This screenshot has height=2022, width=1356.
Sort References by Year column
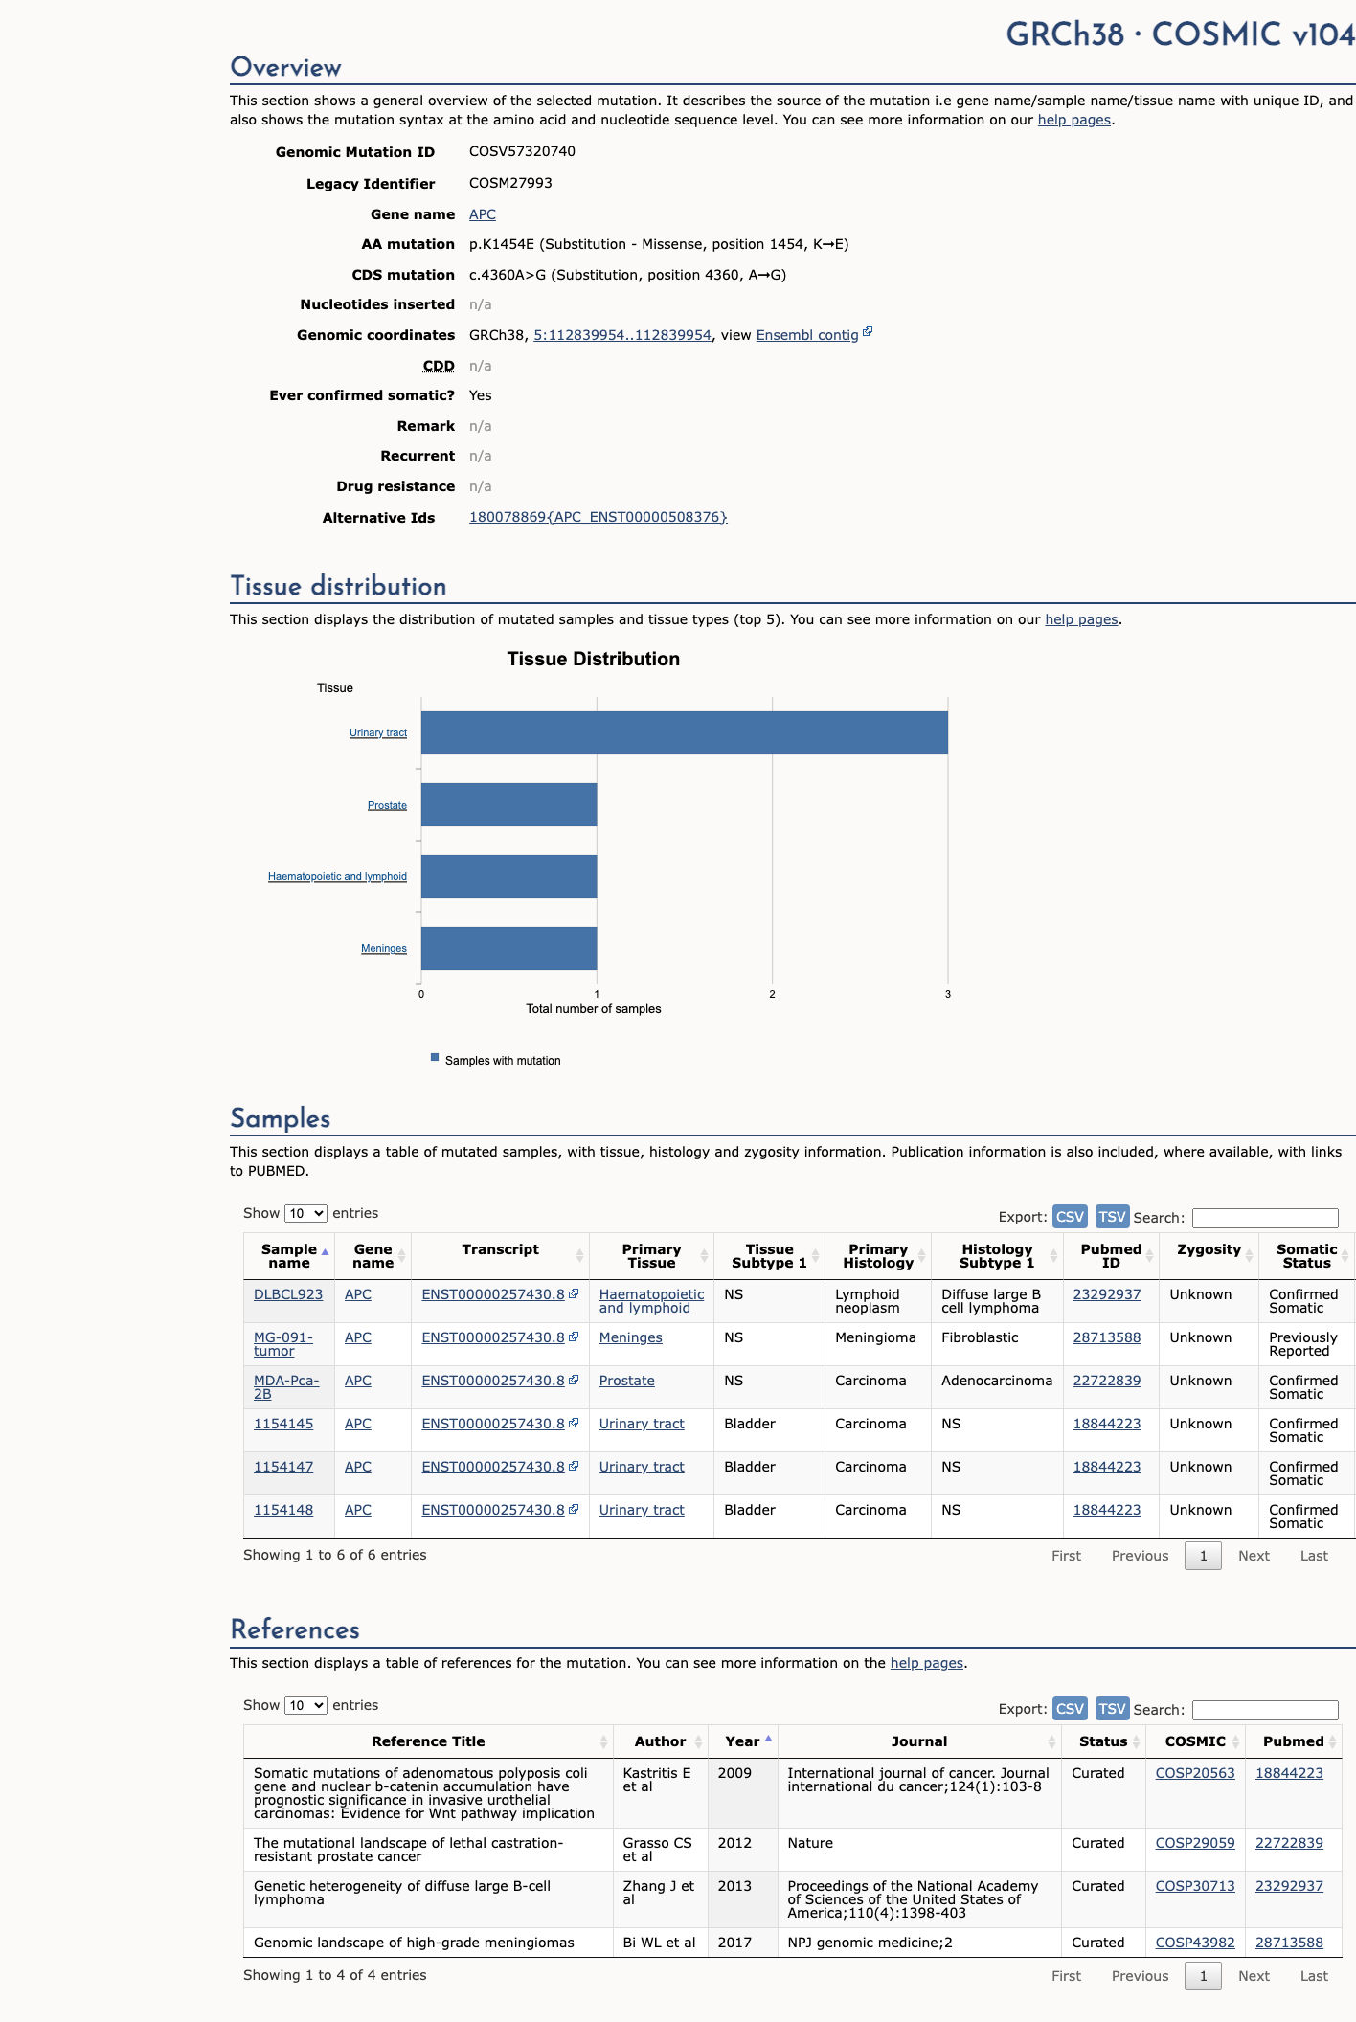[x=742, y=1741]
